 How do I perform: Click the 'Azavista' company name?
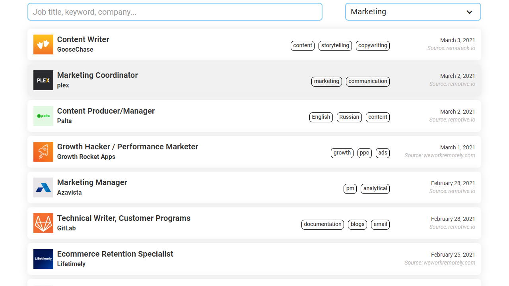[x=70, y=193]
